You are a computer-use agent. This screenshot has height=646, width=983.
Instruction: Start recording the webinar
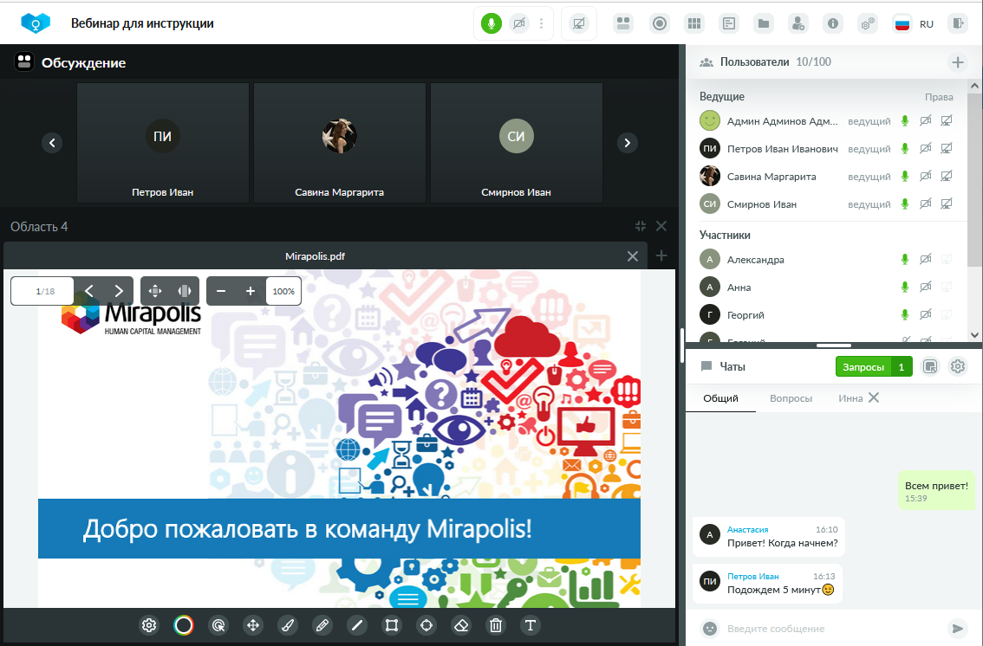tap(660, 23)
